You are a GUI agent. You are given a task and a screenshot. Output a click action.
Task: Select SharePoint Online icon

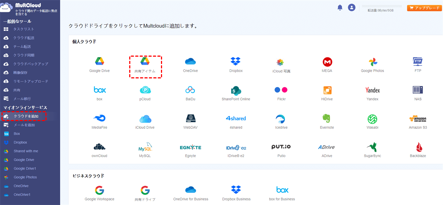[236, 90]
